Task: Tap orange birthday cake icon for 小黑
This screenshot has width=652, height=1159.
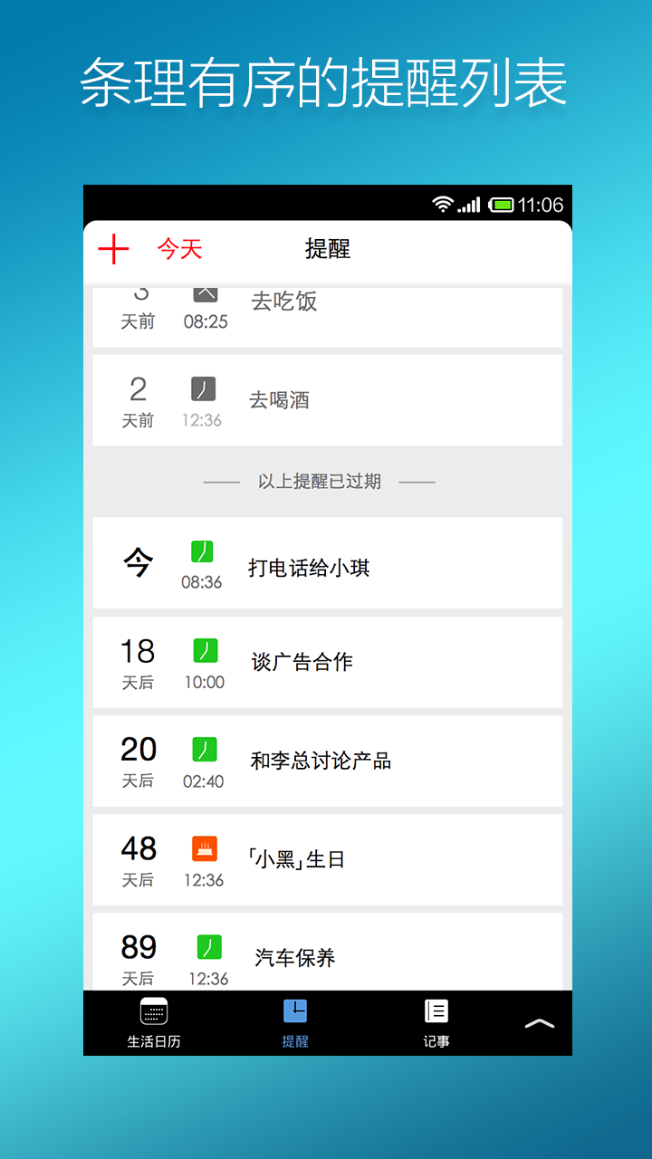Action: (205, 848)
